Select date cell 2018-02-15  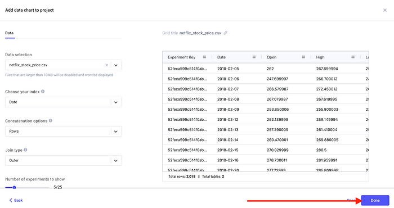tap(227, 150)
